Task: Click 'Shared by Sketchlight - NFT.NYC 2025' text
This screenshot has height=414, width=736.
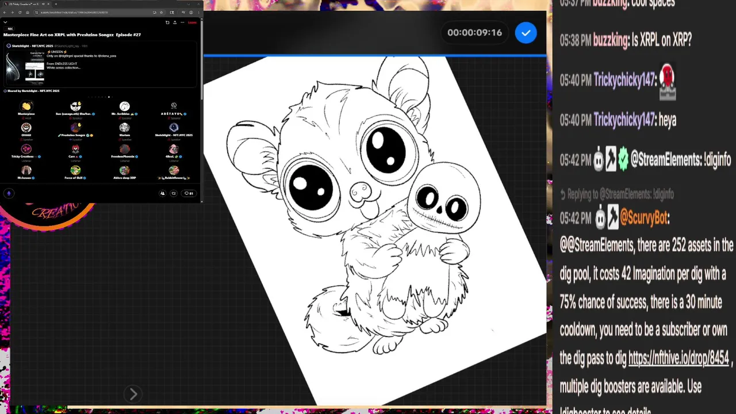Action: [x=33, y=91]
